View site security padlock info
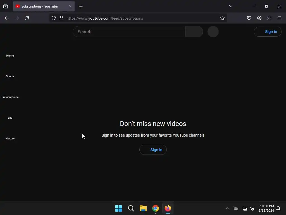The width and height of the screenshot is (286, 215). tap(61, 18)
